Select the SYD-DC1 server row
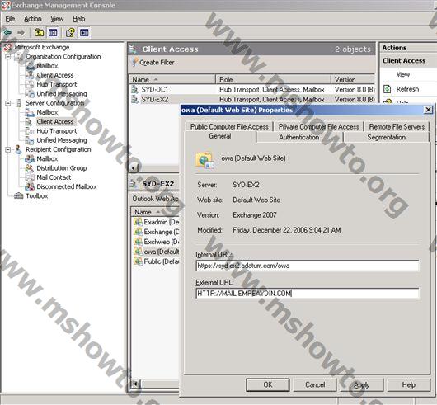Screen dimensions: 437x405 (x=252, y=89)
